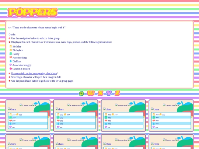Click the 'Birthday' legend label

17,46
